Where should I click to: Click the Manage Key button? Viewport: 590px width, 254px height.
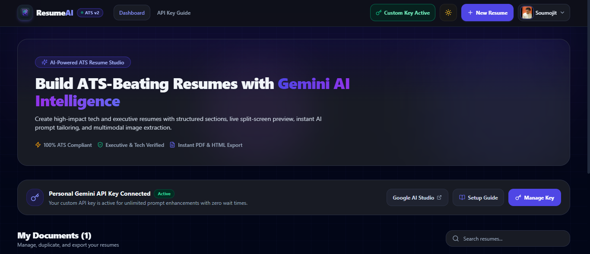click(x=534, y=197)
